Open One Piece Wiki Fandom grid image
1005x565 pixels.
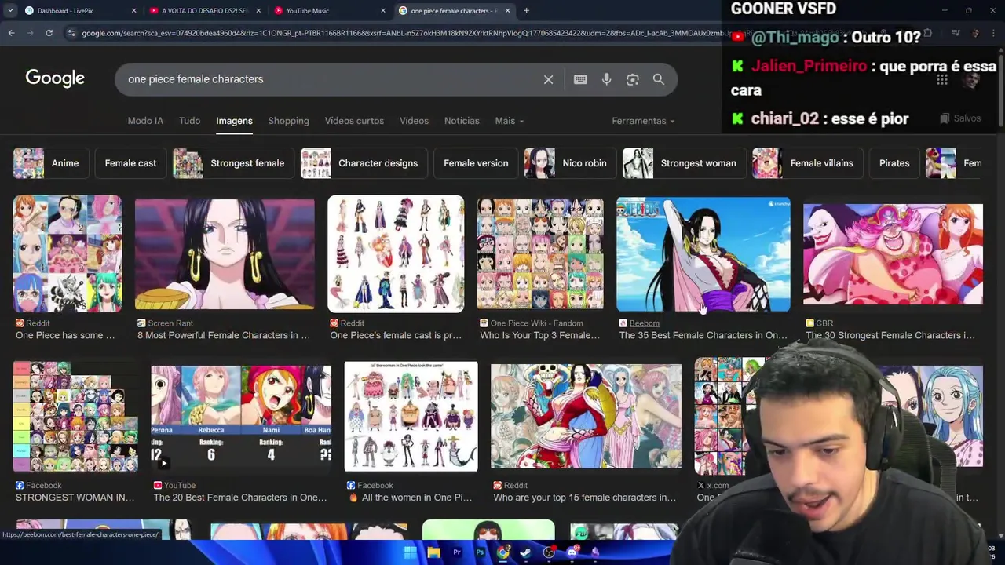pos(540,253)
